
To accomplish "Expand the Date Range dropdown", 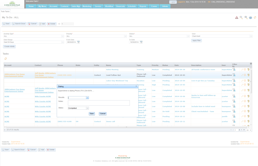I will point(63,42).
